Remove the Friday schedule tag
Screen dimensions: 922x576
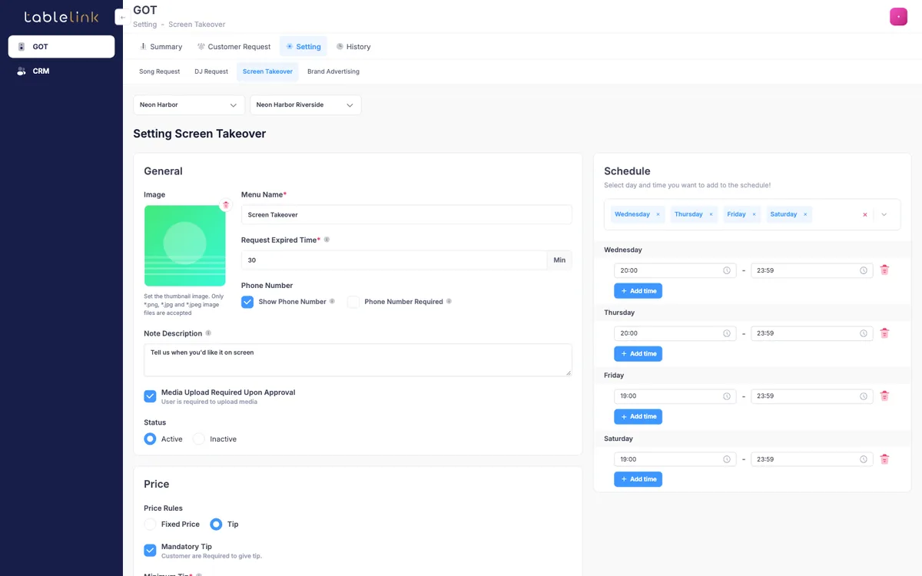pyautogui.click(x=754, y=214)
